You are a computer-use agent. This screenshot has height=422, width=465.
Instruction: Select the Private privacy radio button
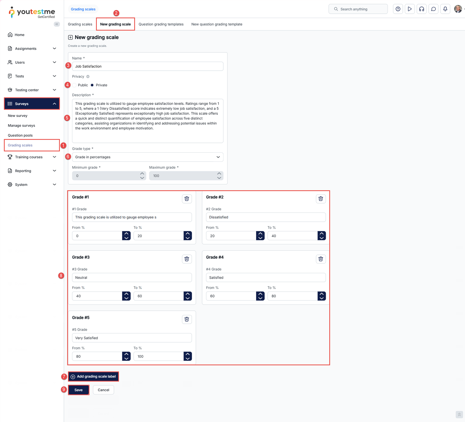pos(92,85)
